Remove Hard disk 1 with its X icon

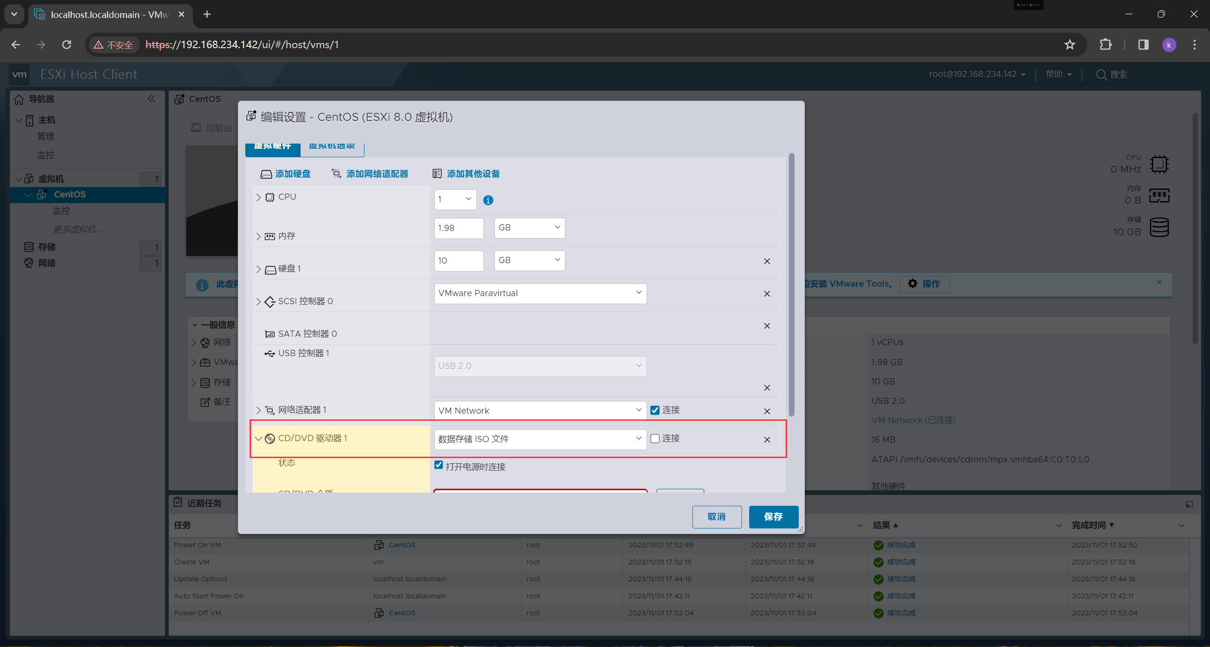767,261
